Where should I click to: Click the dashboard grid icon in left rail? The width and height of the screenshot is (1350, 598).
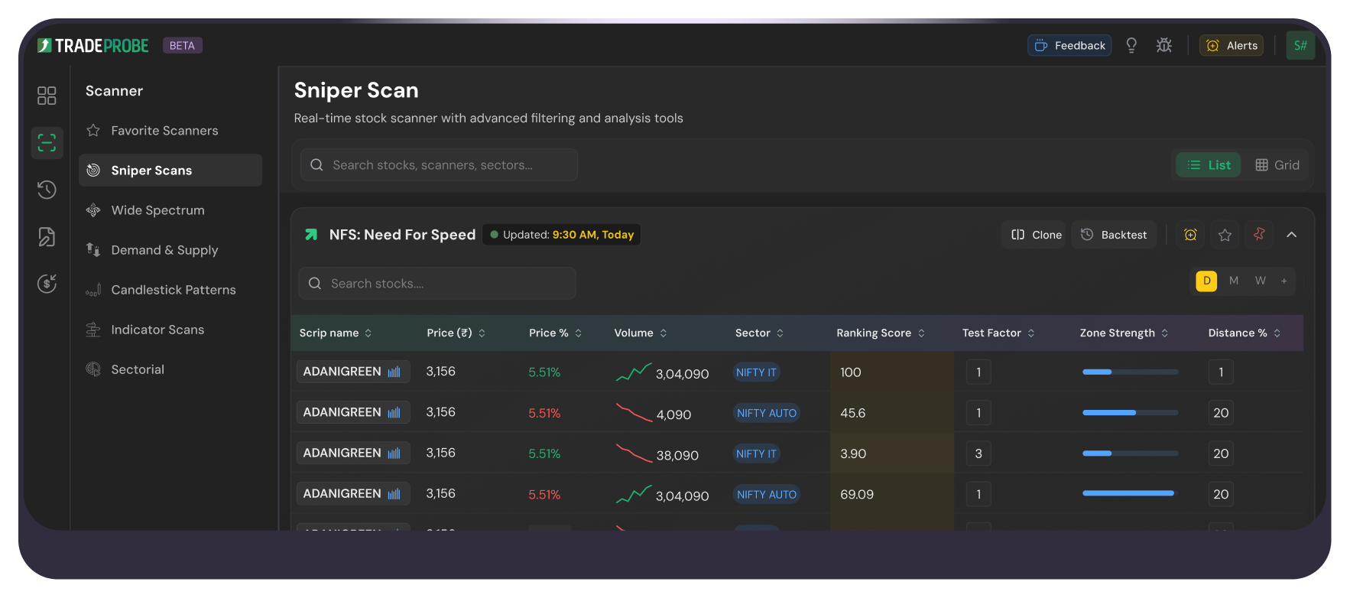coord(47,96)
